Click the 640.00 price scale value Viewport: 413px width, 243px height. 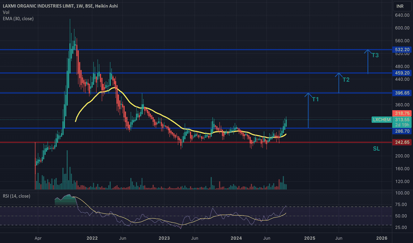pyautogui.click(x=402, y=15)
